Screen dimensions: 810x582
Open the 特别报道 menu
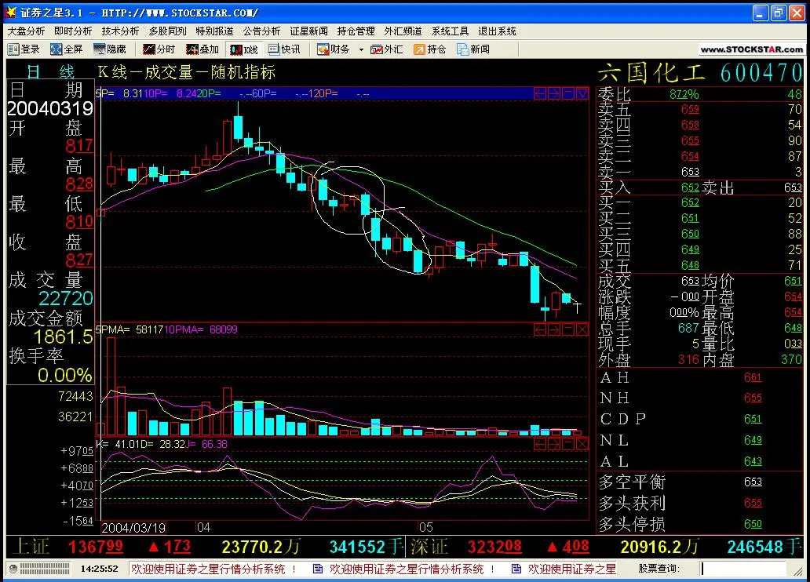(x=214, y=31)
